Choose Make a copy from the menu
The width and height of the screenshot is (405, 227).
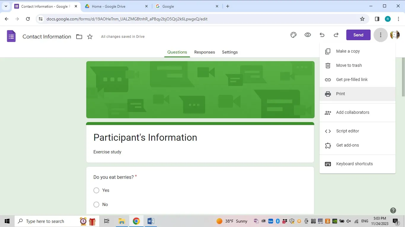347,51
